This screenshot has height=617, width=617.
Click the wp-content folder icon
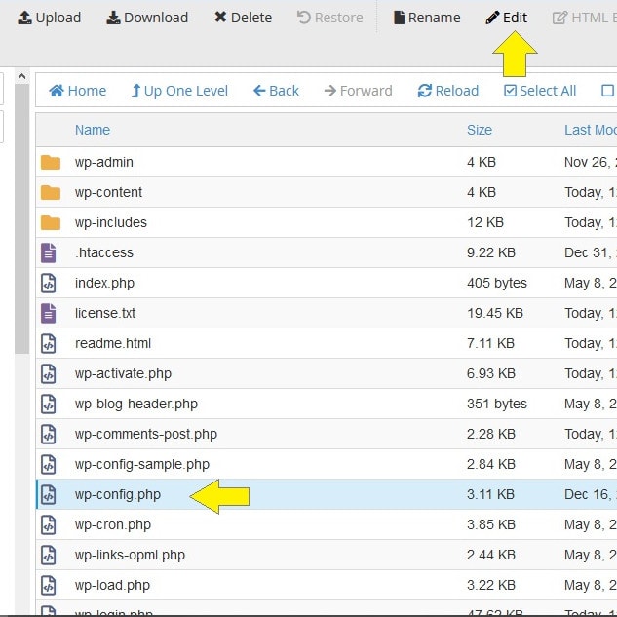point(51,192)
